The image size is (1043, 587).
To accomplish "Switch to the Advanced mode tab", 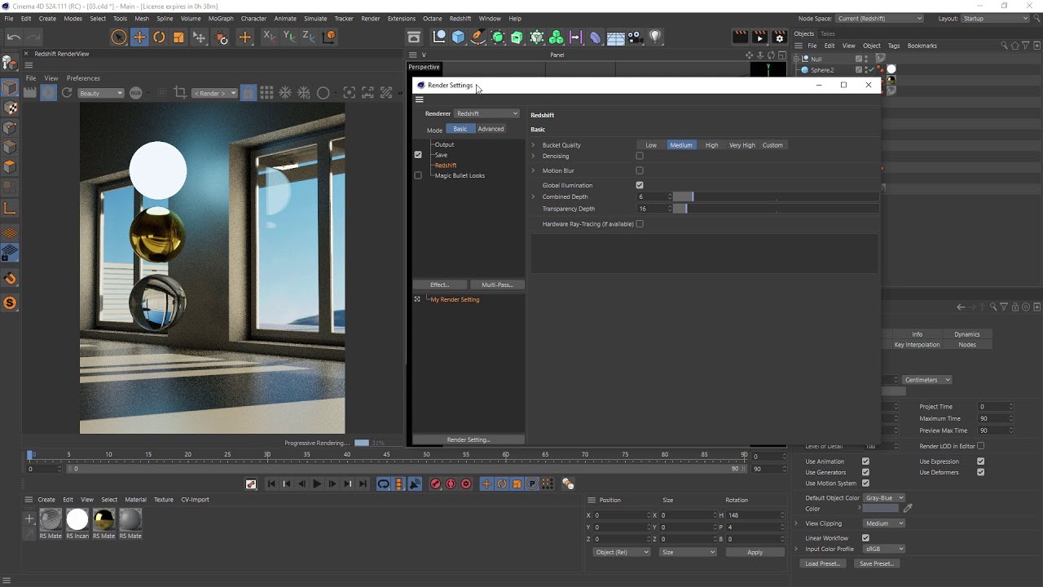I will click(x=491, y=129).
